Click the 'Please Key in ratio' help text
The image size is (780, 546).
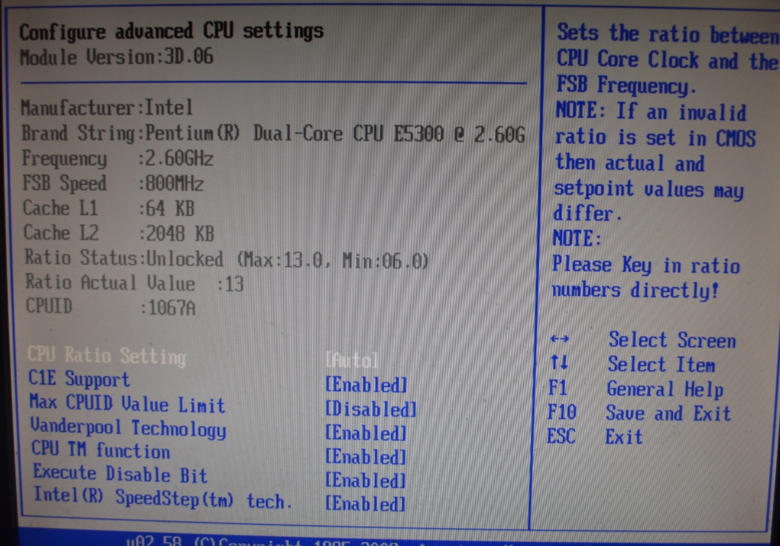pos(646,265)
